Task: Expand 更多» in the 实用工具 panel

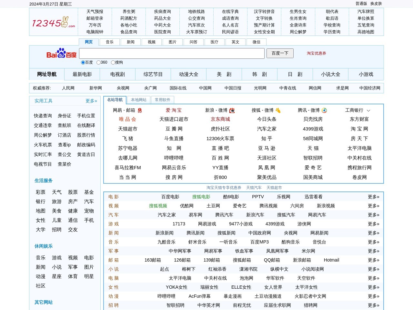Action: tap(91, 101)
